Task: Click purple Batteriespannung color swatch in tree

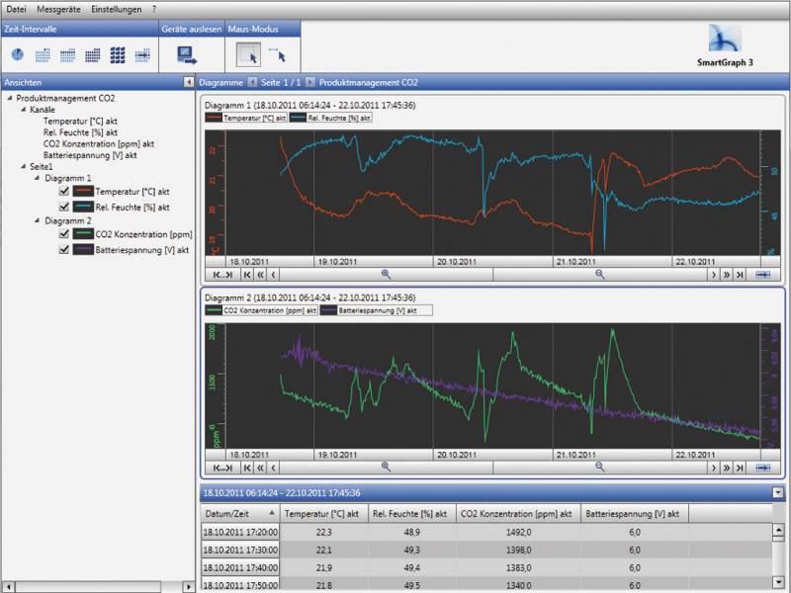Action: [83, 250]
